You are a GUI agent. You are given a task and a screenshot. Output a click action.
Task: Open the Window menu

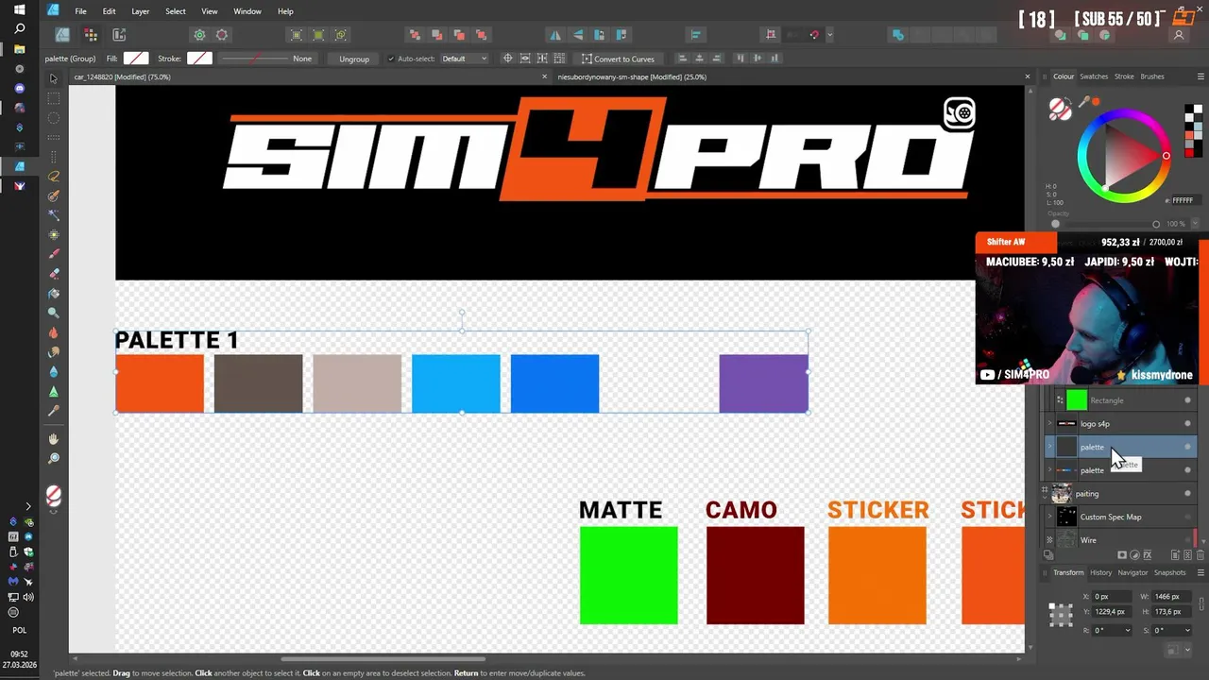click(247, 11)
